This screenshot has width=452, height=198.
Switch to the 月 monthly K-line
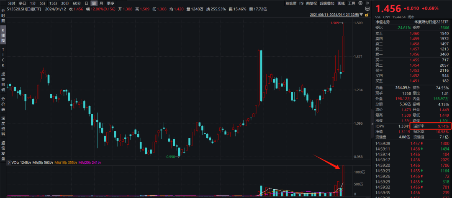(x=101, y=3)
